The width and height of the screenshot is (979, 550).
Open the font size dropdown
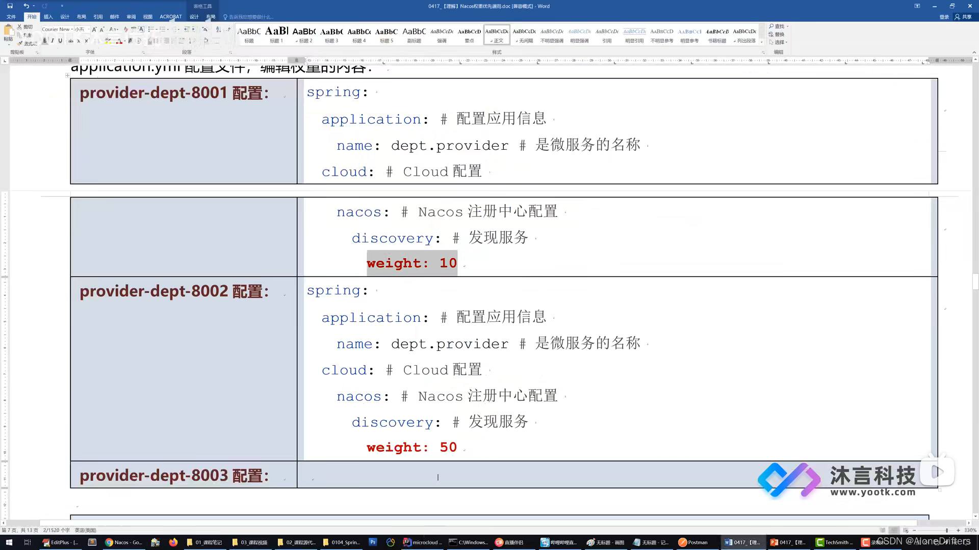(88, 30)
